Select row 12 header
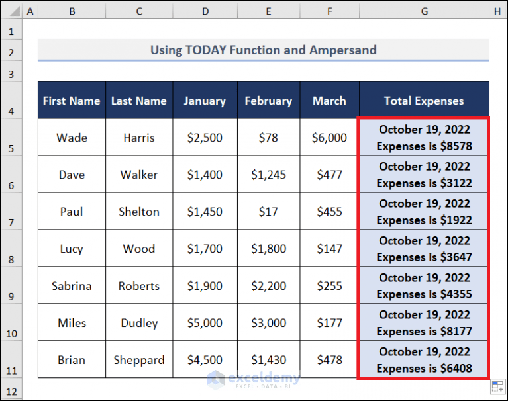Image resolution: width=508 pixels, height=401 pixels. (x=11, y=388)
